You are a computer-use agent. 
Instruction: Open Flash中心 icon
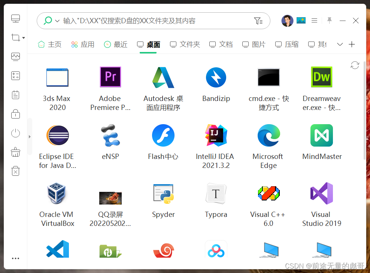click(x=163, y=135)
